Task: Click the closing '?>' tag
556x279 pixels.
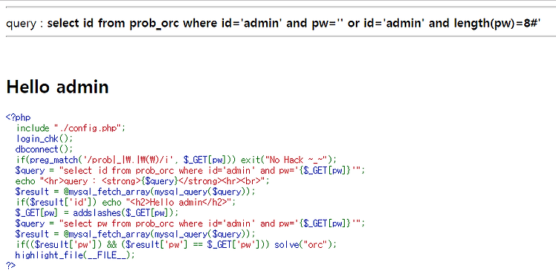Action: click(11, 265)
